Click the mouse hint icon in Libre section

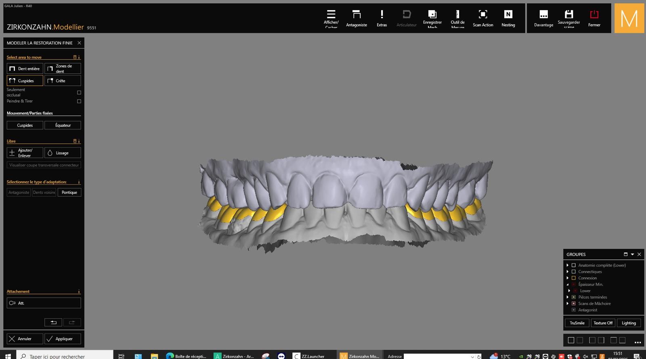(75, 141)
